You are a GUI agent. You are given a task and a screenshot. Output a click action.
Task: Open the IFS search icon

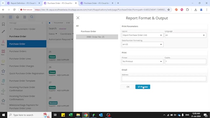[x=31, y=17]
